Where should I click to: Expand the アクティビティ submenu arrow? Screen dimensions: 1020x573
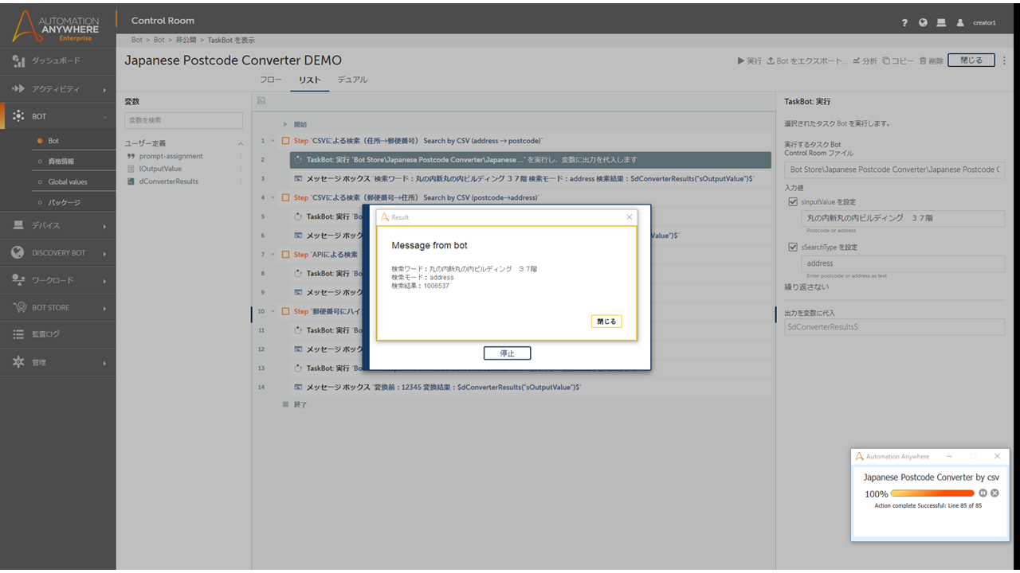pyautogui.click(x=104, y=90)
